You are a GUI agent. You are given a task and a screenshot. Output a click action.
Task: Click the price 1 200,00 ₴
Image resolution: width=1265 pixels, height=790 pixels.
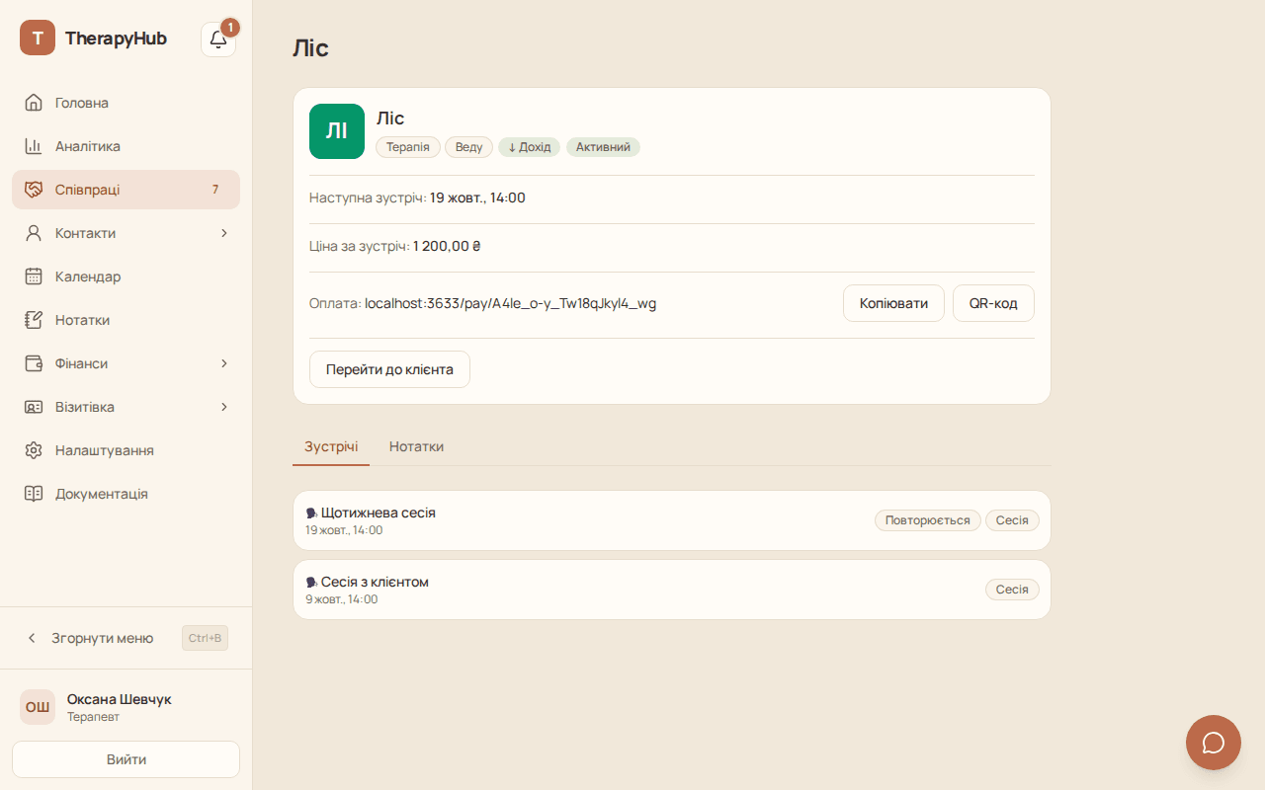click(x=447, y=246)
